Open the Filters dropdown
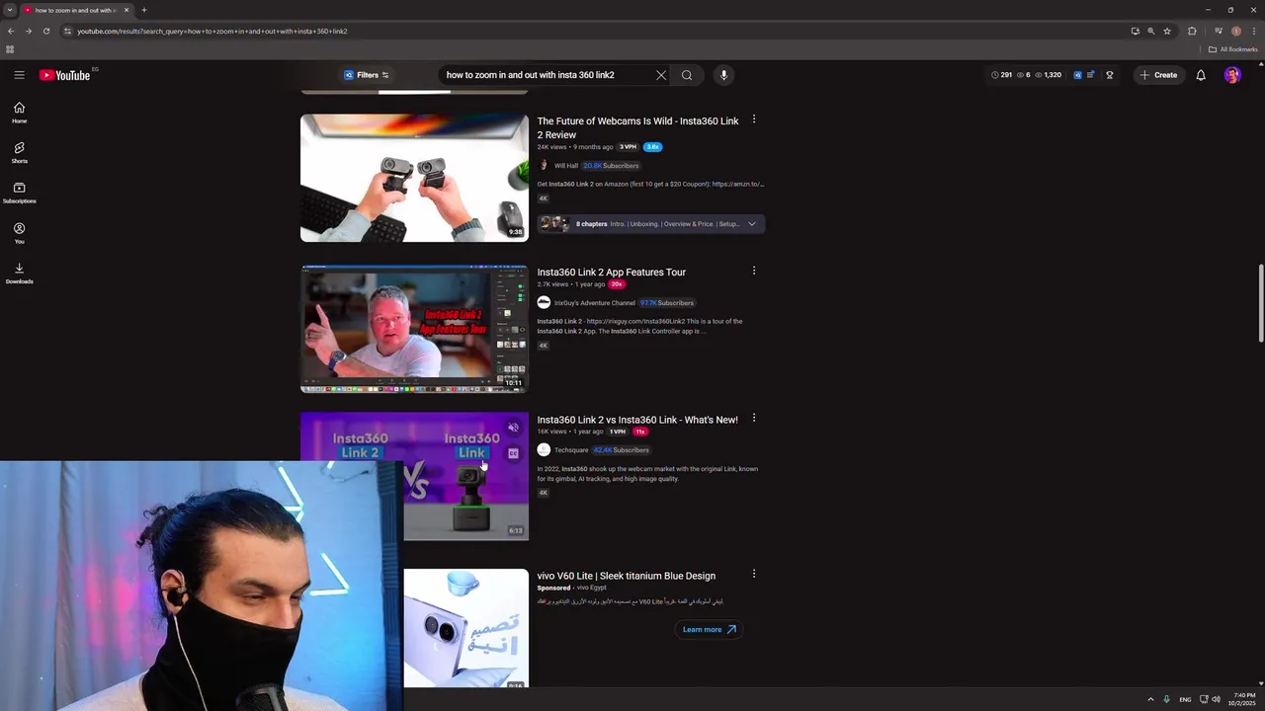The height and width of the screenshot is (711, 1265). [367, 75]
